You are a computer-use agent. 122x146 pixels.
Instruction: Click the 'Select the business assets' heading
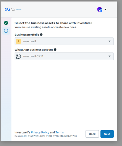(53, 23)
